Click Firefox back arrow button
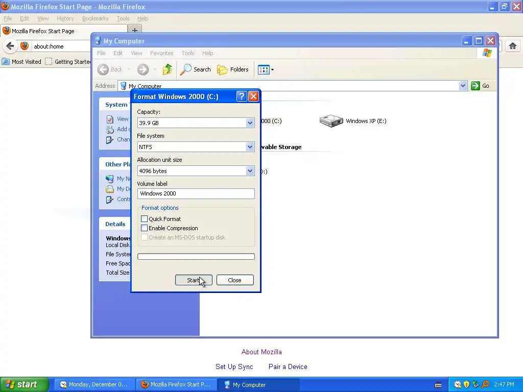 point(10,46)
